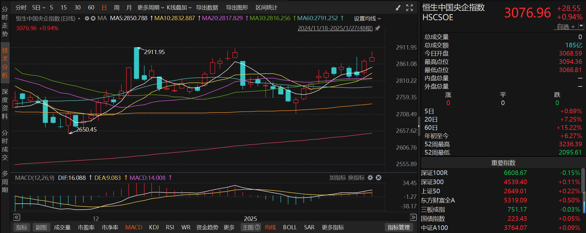586x233 pixels.
Task: Close the MACD sub-chart panel
Action: click(x=378, y=177)
